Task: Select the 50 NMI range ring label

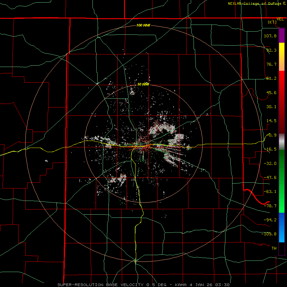Action: (143, 84)
